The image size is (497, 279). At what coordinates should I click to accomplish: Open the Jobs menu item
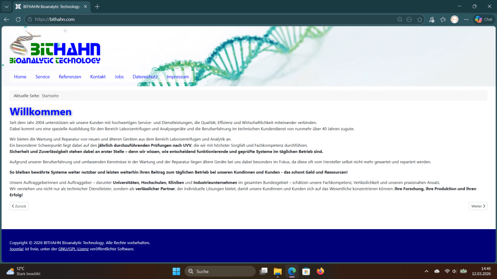pos(119,77)
